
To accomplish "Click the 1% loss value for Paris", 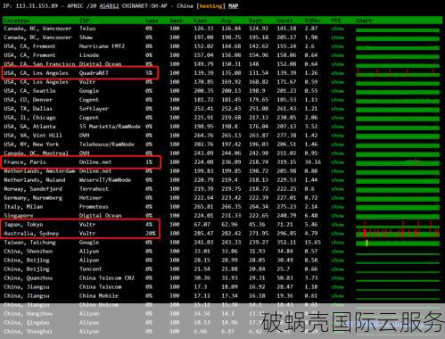I will (x=149, y=162).
